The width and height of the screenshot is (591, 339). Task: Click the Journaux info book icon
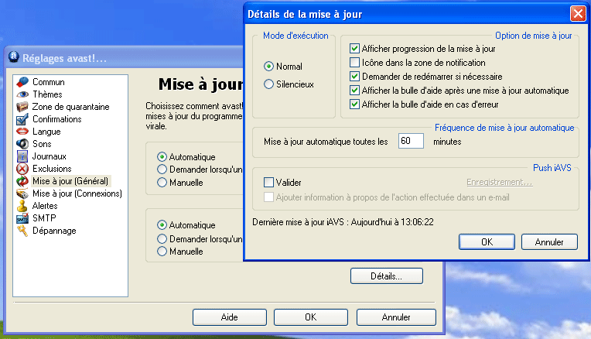[x=22, y=156]
